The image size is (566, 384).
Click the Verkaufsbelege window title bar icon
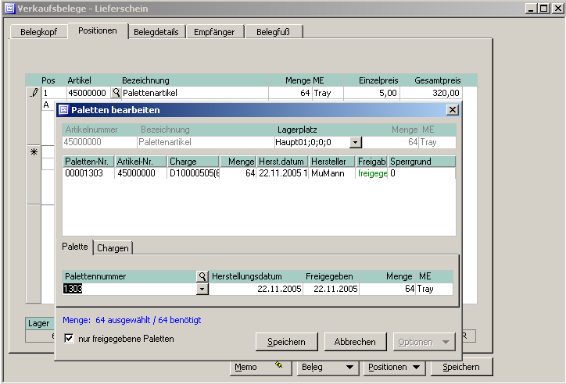coord(9,9)
